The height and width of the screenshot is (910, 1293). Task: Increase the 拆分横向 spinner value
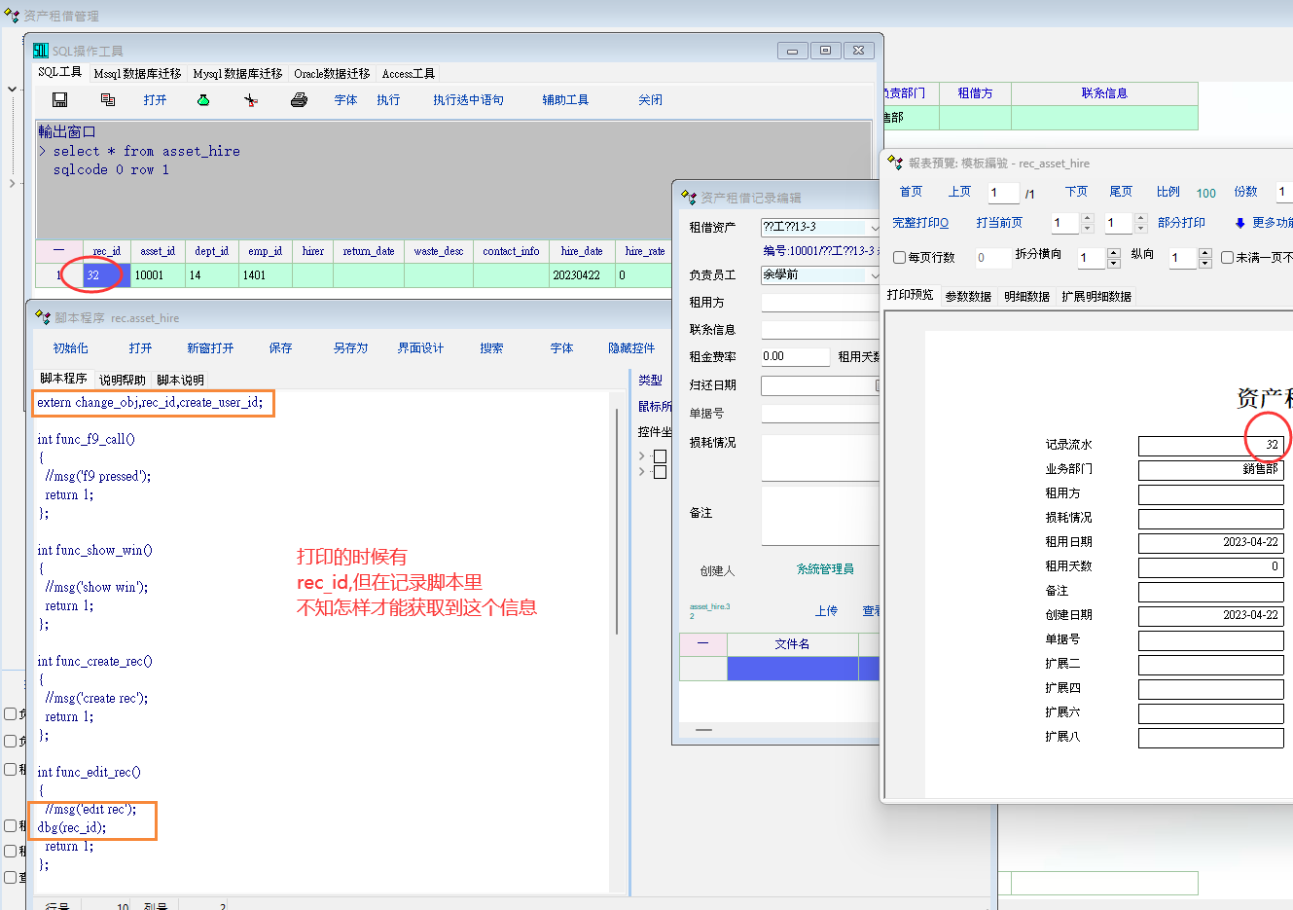click(1114, 253)
